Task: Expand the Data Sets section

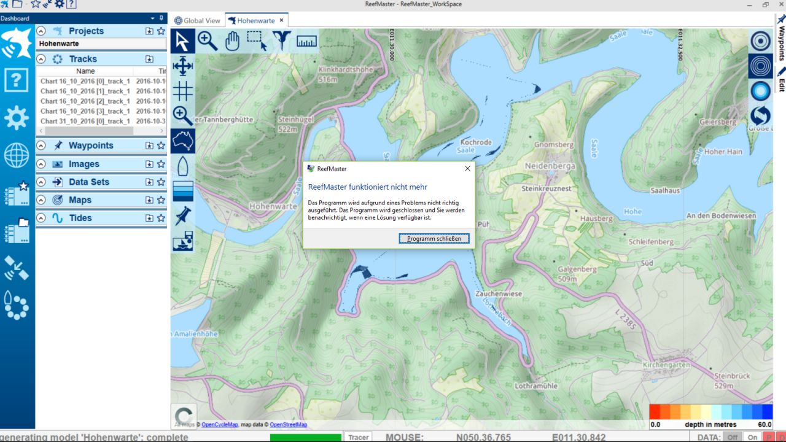Action: pyautogui.click(x=41, y=182)
